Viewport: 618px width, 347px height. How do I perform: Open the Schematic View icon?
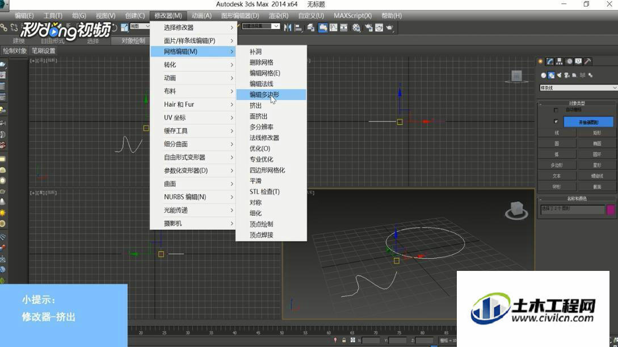344,28
